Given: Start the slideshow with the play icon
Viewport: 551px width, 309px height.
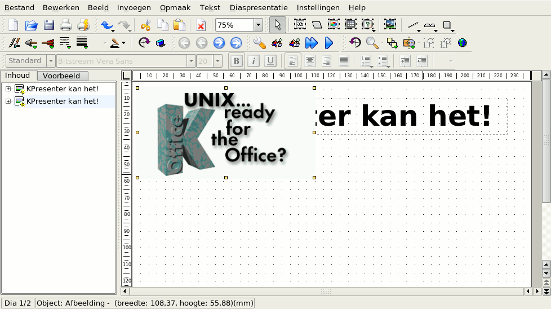Looking at the screenshot, I should (329, 43).
